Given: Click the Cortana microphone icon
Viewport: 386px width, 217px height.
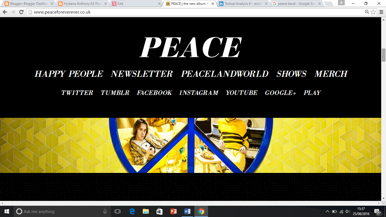Looking at the screenshot, I should point(105,211).
